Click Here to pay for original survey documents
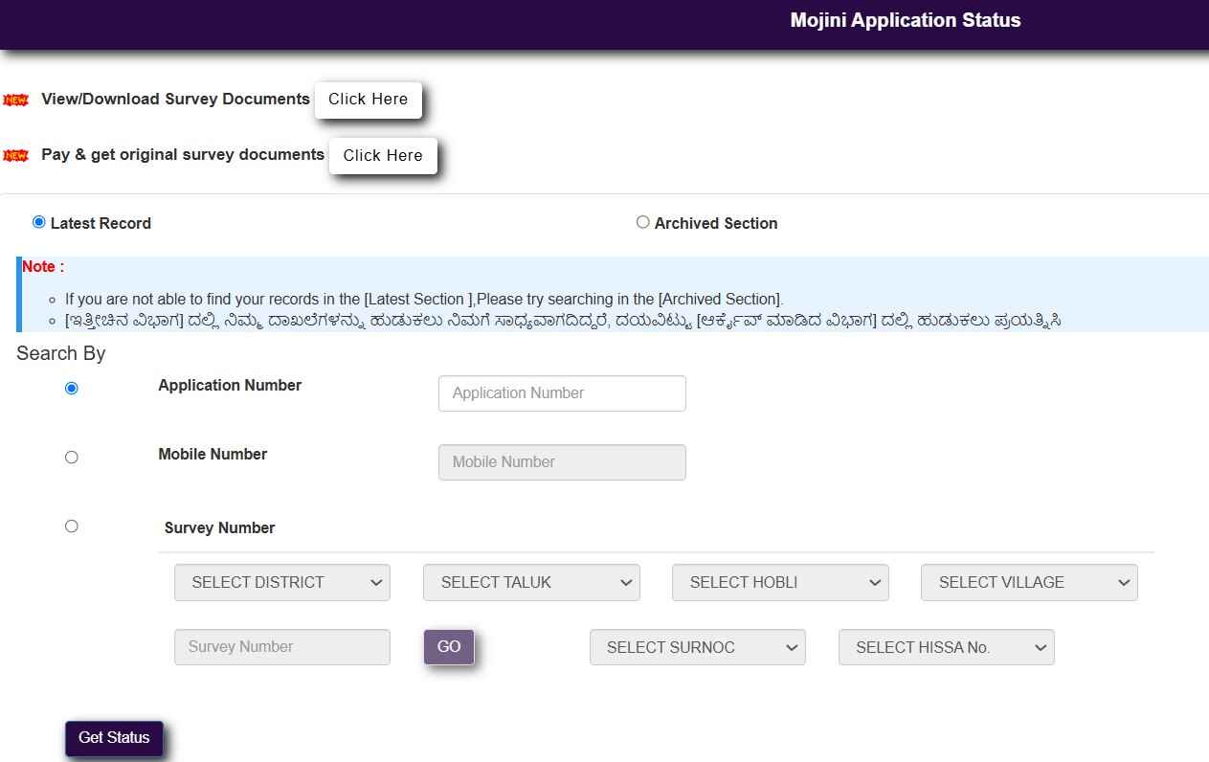 (x=382, y=155)
